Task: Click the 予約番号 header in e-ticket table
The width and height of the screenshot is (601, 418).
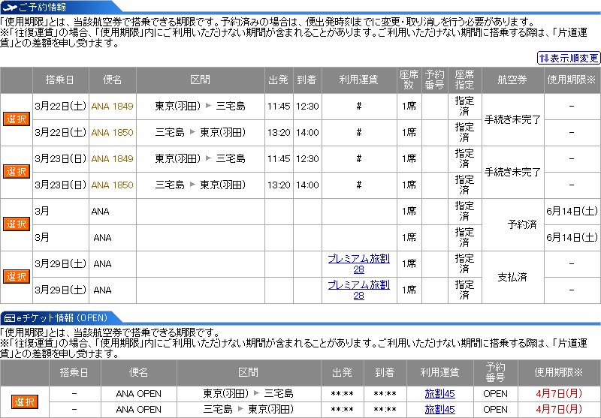Action: 495,372
